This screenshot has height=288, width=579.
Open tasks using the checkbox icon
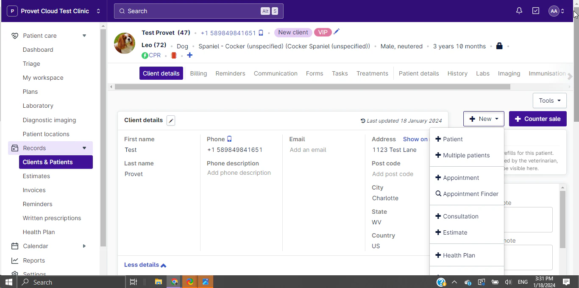point(536,11)
